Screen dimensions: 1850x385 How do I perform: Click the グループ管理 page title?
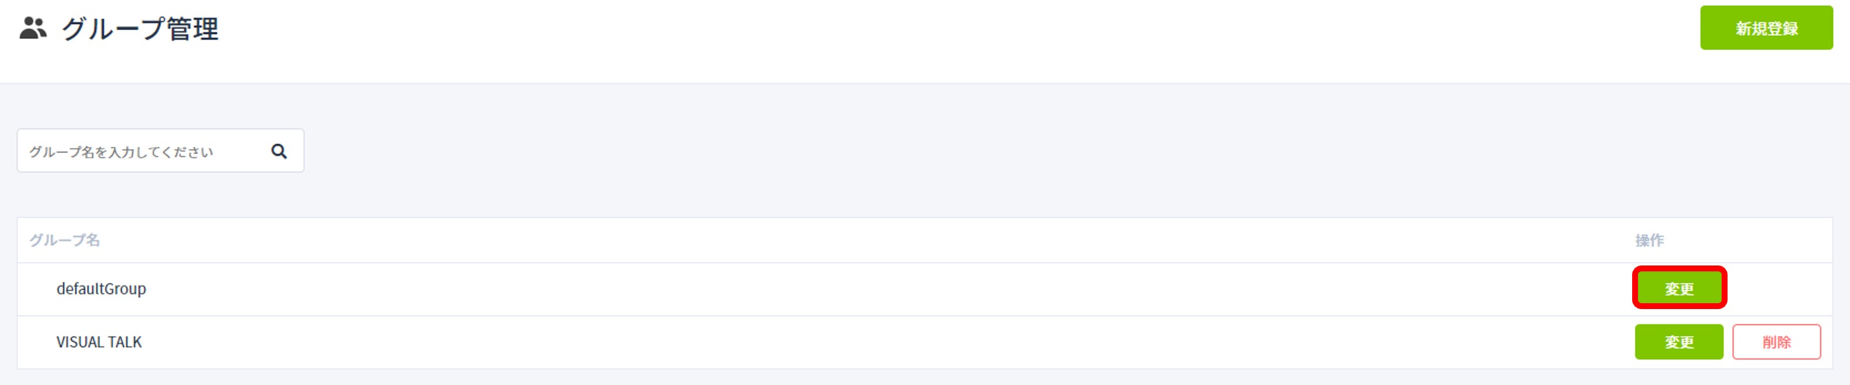pos(140,29)
